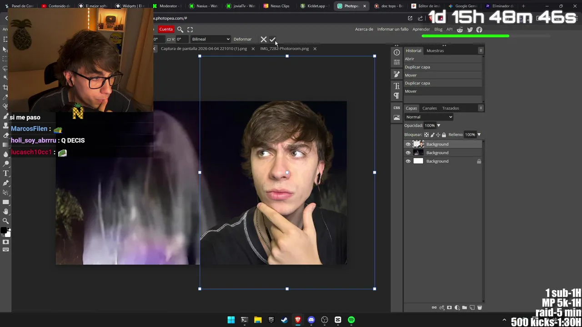Open the Historial panel menu
582x327 pixels.
pyautogui.click(x=481, y=51)
